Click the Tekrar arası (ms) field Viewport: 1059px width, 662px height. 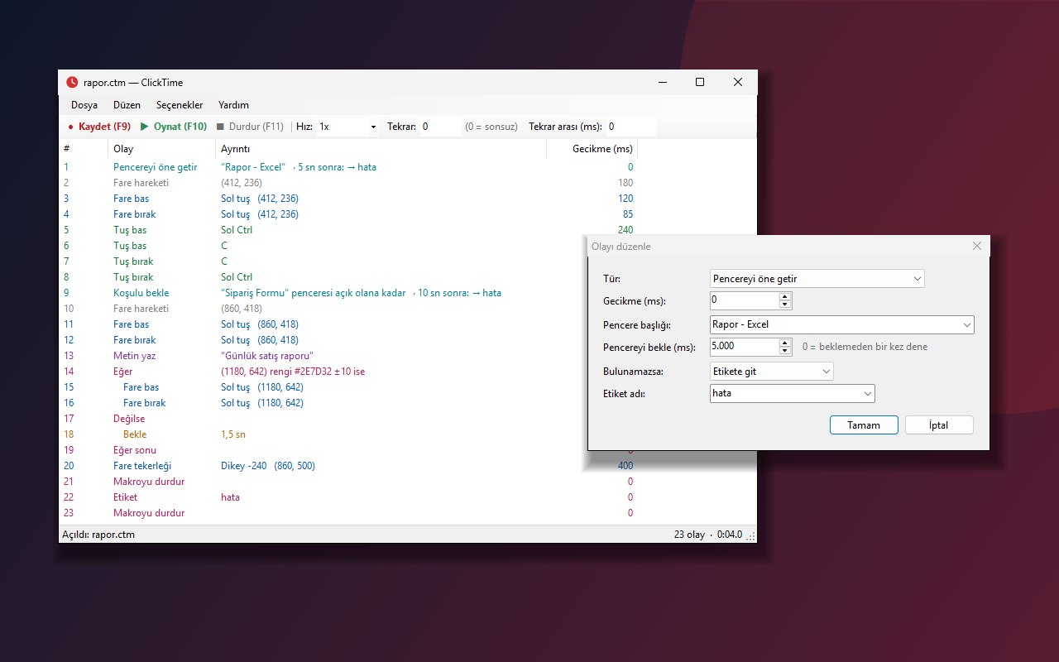[630, 127]
